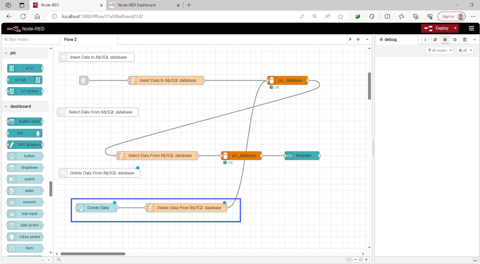Click the workspace vertical scrollbar
The height and width of the screenshot is (264, 480).
[369, 86]
